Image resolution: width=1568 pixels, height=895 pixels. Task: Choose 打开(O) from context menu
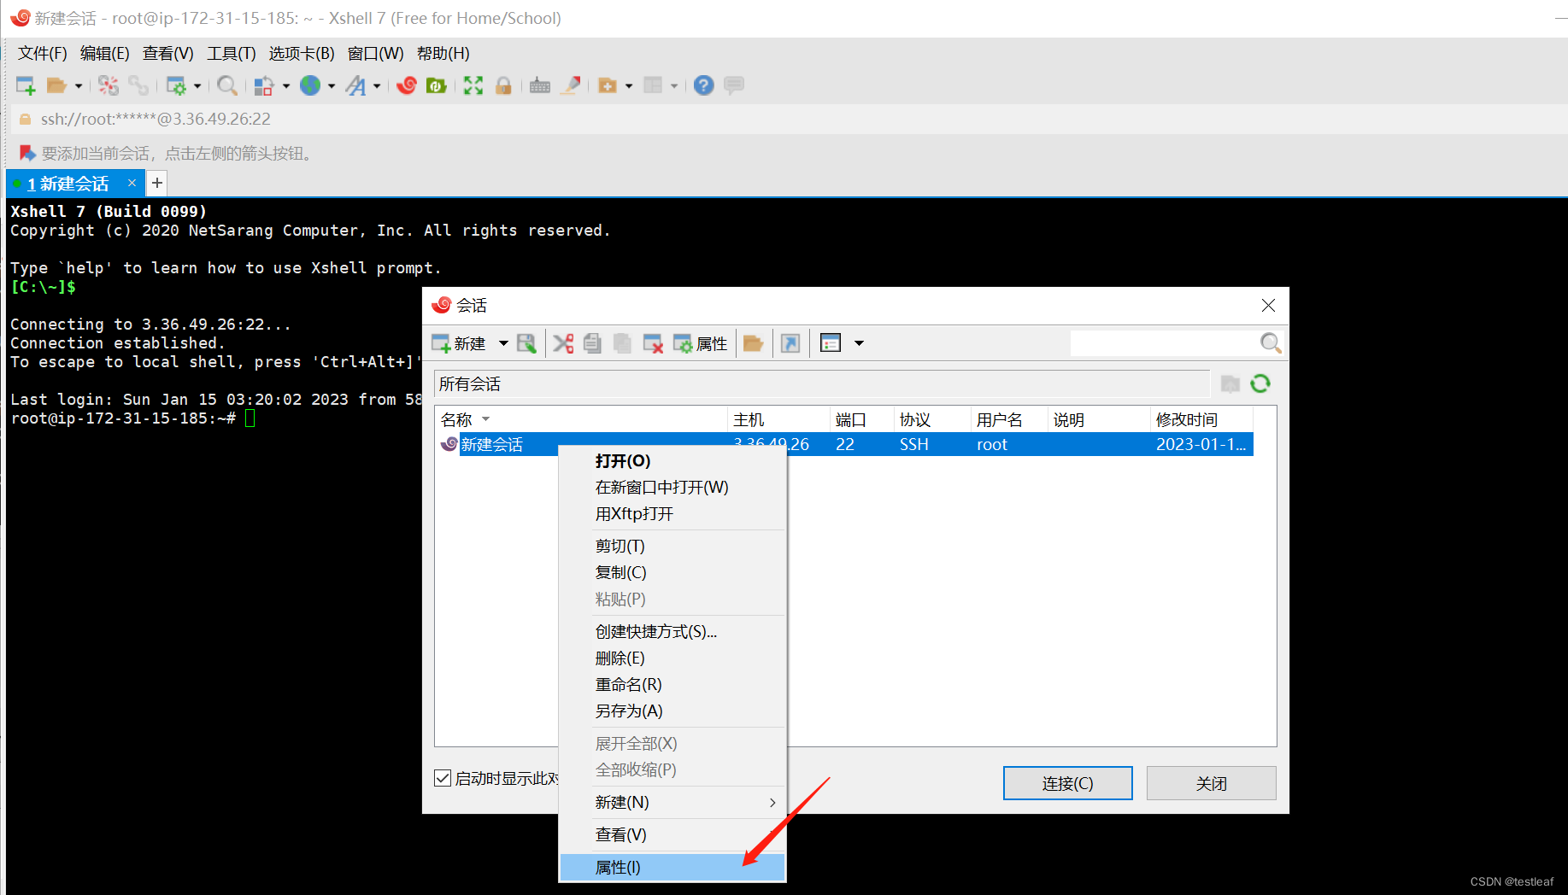(672, 461)
